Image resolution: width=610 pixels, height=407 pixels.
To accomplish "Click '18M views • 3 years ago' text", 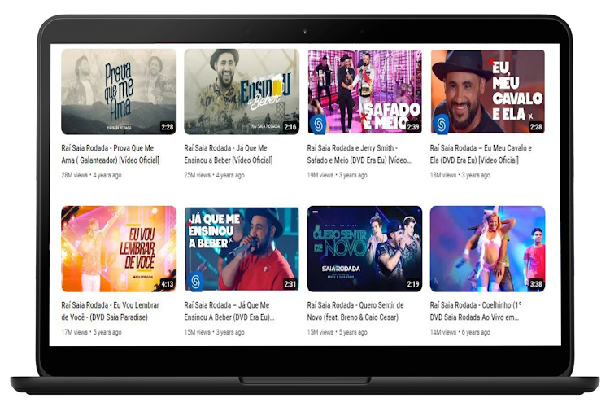I will coord(460,175).
